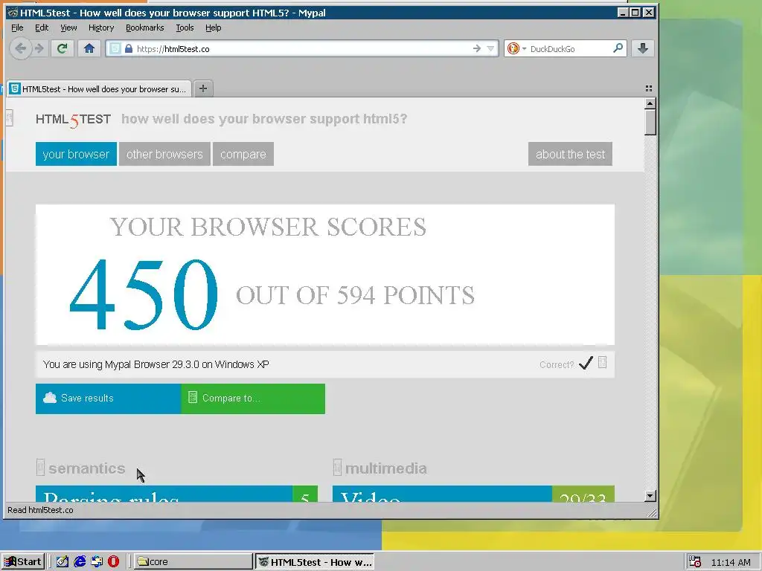Viewport: 762px width, 571px height.
Task: Click the 11:14 AM taskbar clock
Action: tap(731, 562)
